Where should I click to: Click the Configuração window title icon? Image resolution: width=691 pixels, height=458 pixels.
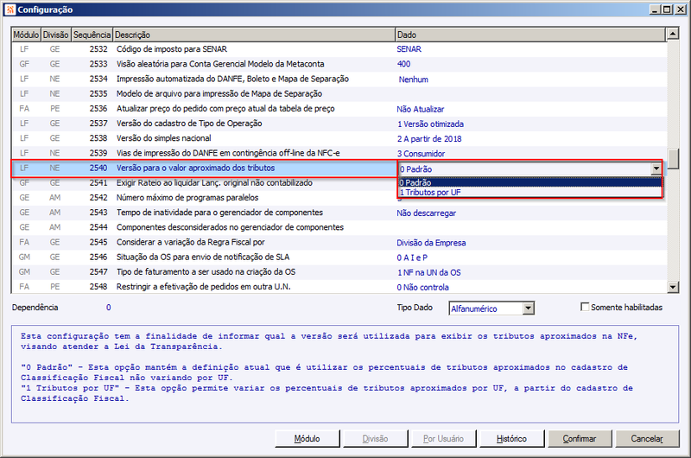point(10,10)
